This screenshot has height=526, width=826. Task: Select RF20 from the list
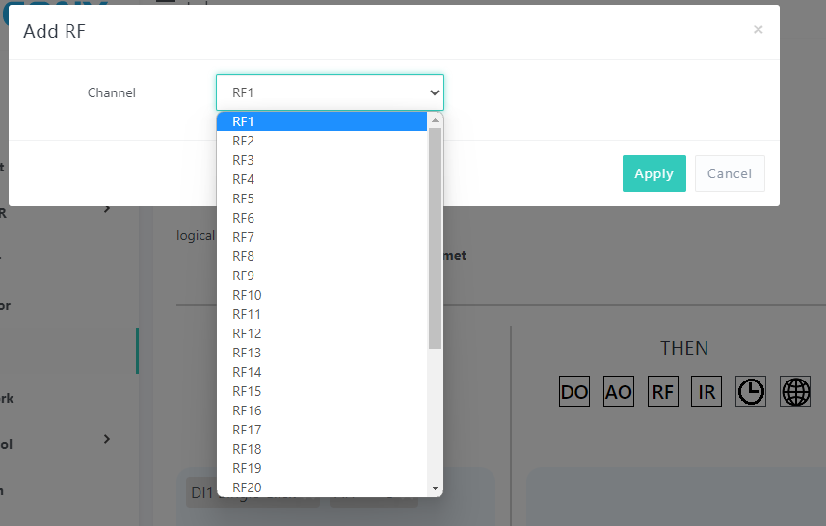pyautogui.click(x=247, y=487)
